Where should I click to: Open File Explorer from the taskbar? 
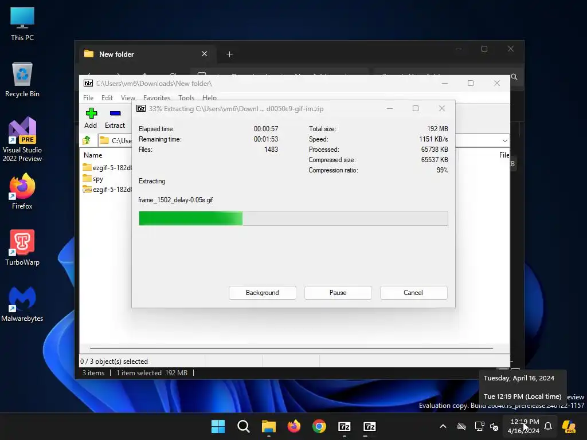pos(268,426)
